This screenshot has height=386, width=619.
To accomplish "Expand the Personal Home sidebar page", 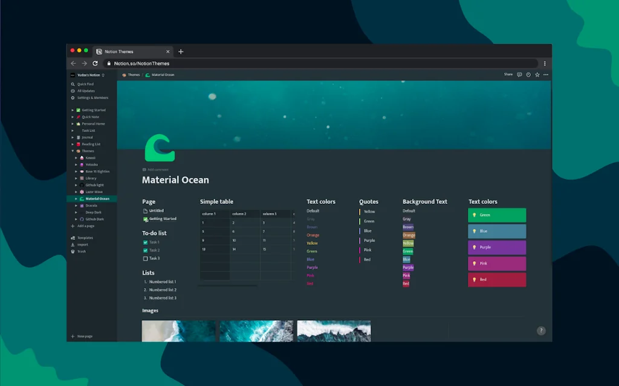I will pyautogui.click(x=73, y=124).
